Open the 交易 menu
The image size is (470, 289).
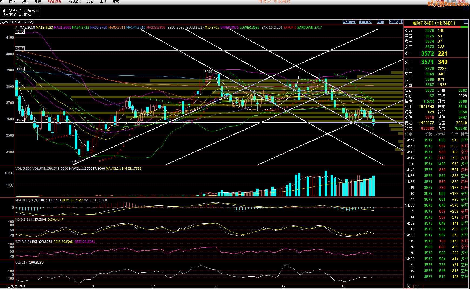[90, 1]
